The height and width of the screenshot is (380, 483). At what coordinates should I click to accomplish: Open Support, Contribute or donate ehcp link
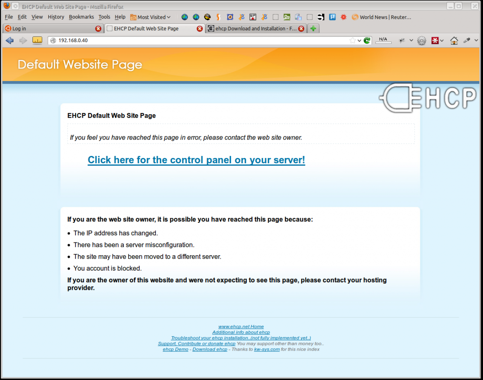coord(197,343)
